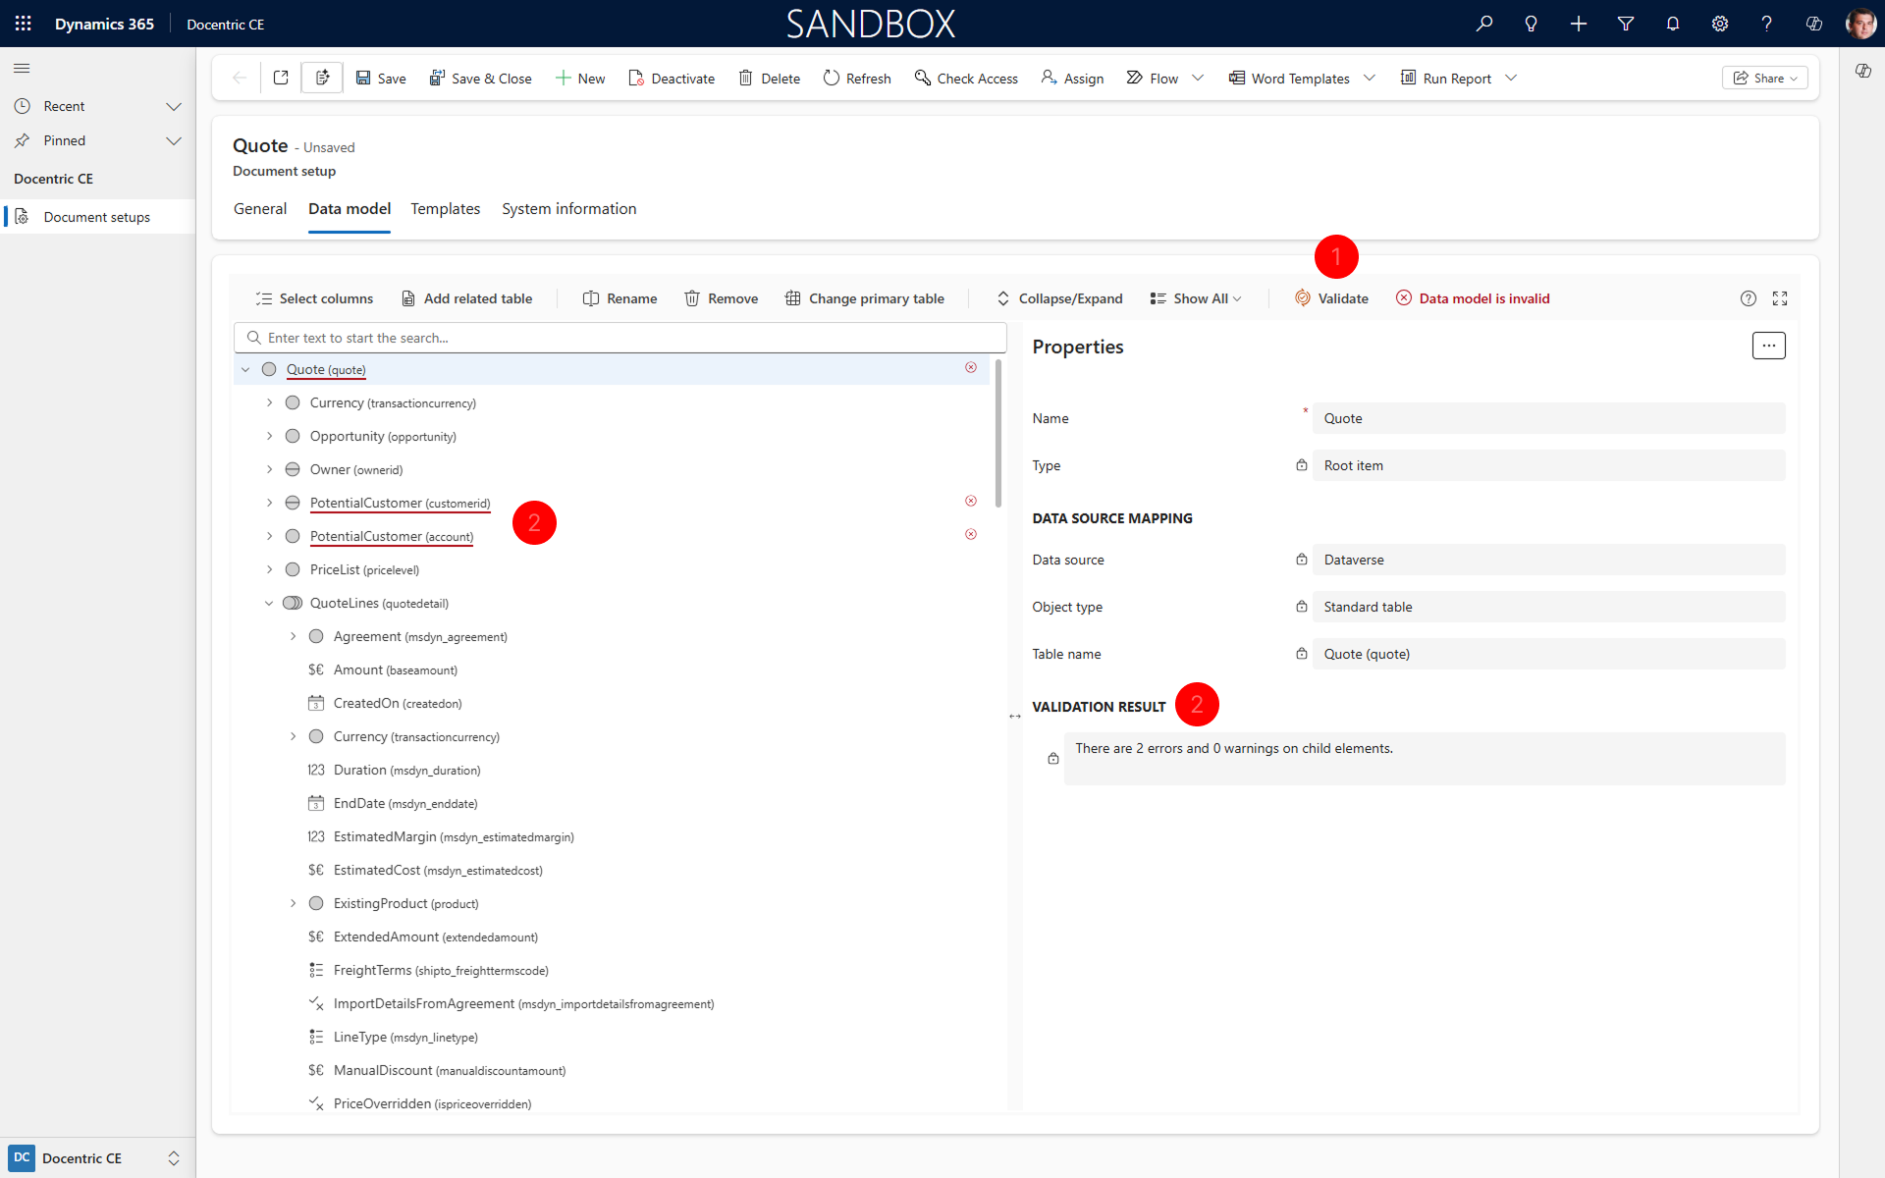Click Check Access button
1885x1178 pixels.
pyautogui.click(x=966, y=78)
